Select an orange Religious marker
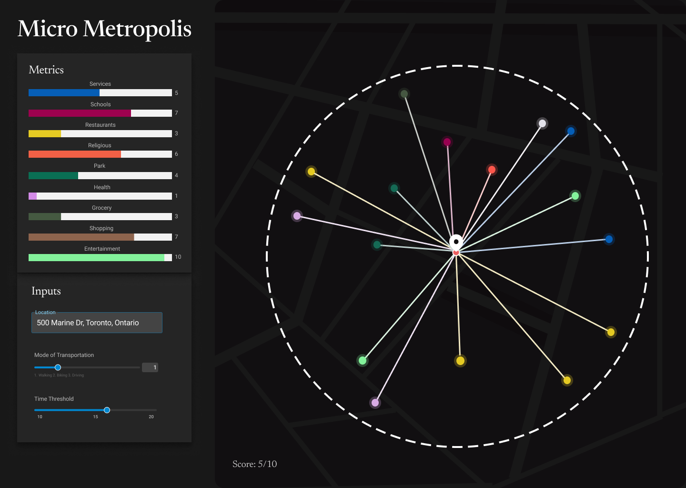The image size is (686, 488). 492,169
